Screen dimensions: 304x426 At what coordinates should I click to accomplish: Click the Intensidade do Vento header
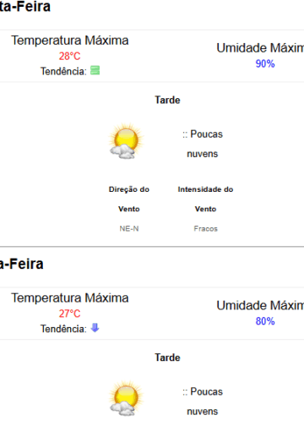(205, 199)
